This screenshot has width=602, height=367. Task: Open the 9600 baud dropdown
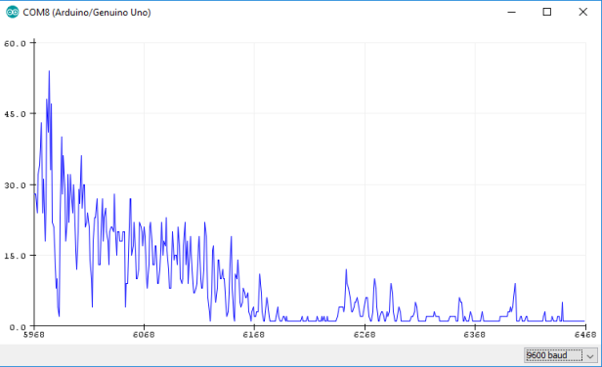click(x=561, y=355)
